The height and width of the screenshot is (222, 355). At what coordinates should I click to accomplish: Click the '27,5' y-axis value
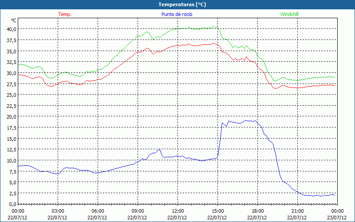point(12,84)
